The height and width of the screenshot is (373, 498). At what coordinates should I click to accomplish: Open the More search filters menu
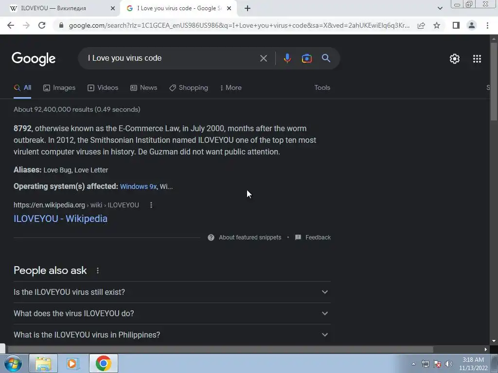click(231, 88)
